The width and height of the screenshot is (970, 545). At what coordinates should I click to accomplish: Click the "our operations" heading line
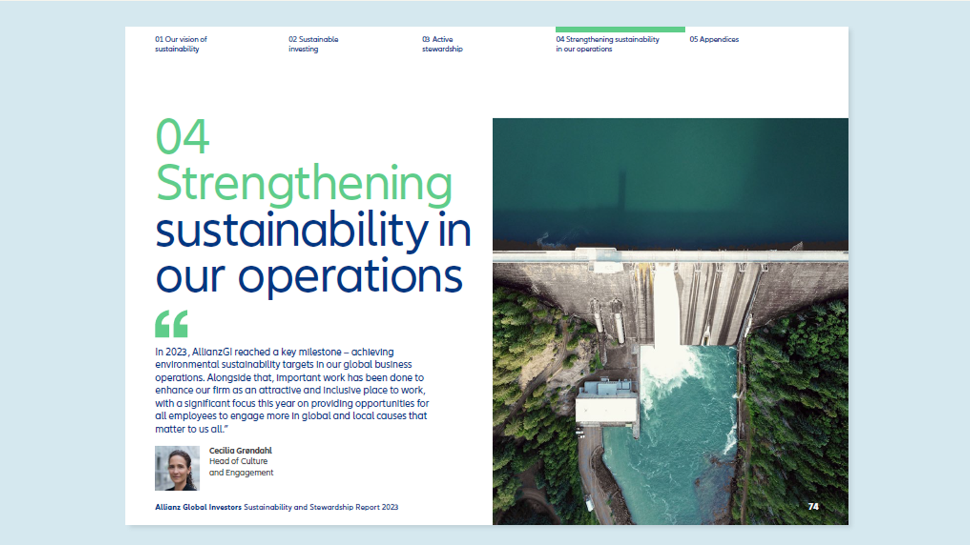(x=309, y=276)
